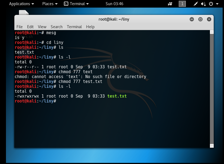
Task: Maximize the terminal window
Action: pyautogui.click(x=200, y=19)
